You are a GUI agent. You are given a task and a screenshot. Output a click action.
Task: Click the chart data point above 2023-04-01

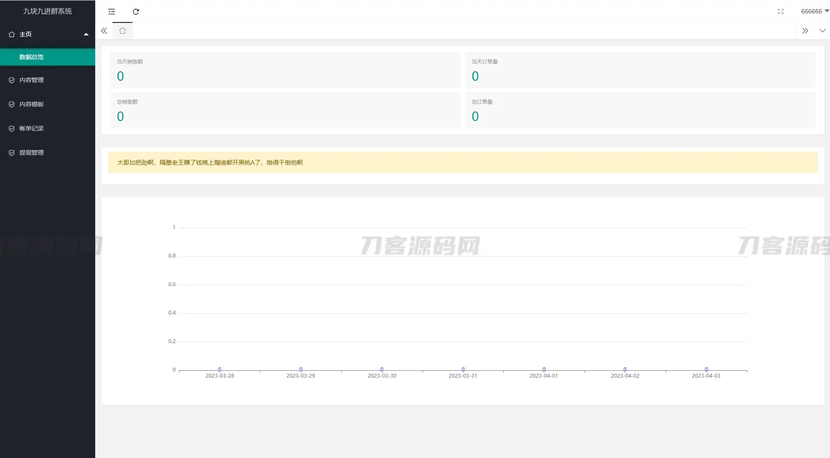coord(544,369)
